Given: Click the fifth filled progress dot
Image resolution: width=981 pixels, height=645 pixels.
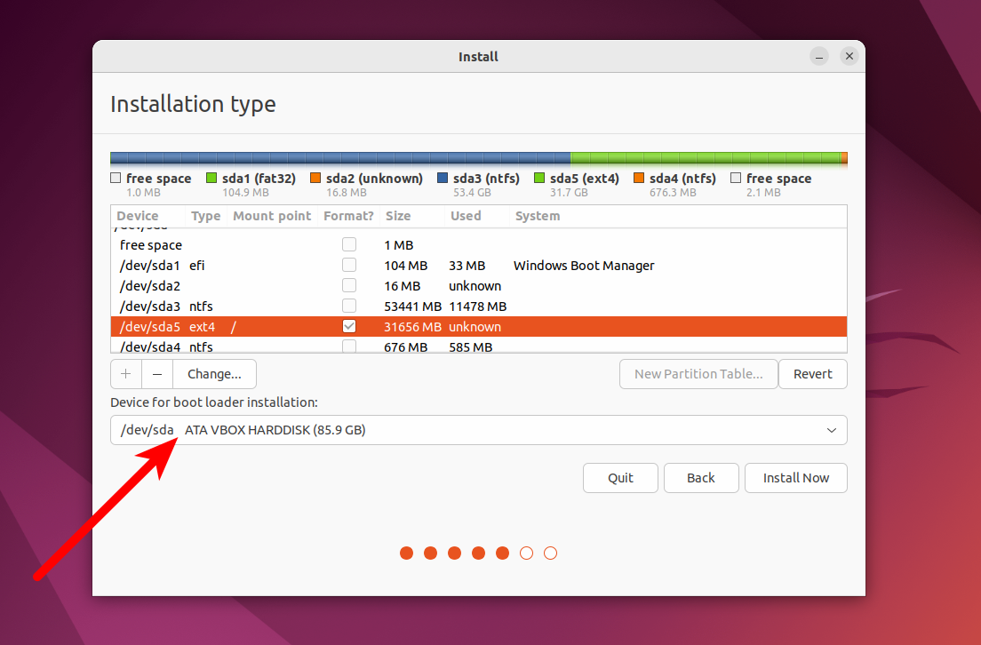Looking at the screenshot, I should (x=502, y=553).
